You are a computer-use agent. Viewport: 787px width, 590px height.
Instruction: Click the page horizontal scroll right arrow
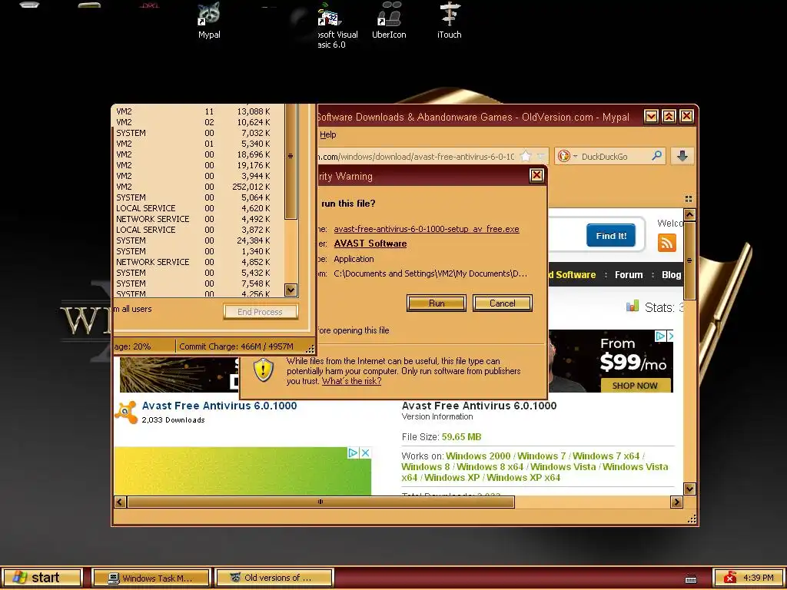coord(676,502)
